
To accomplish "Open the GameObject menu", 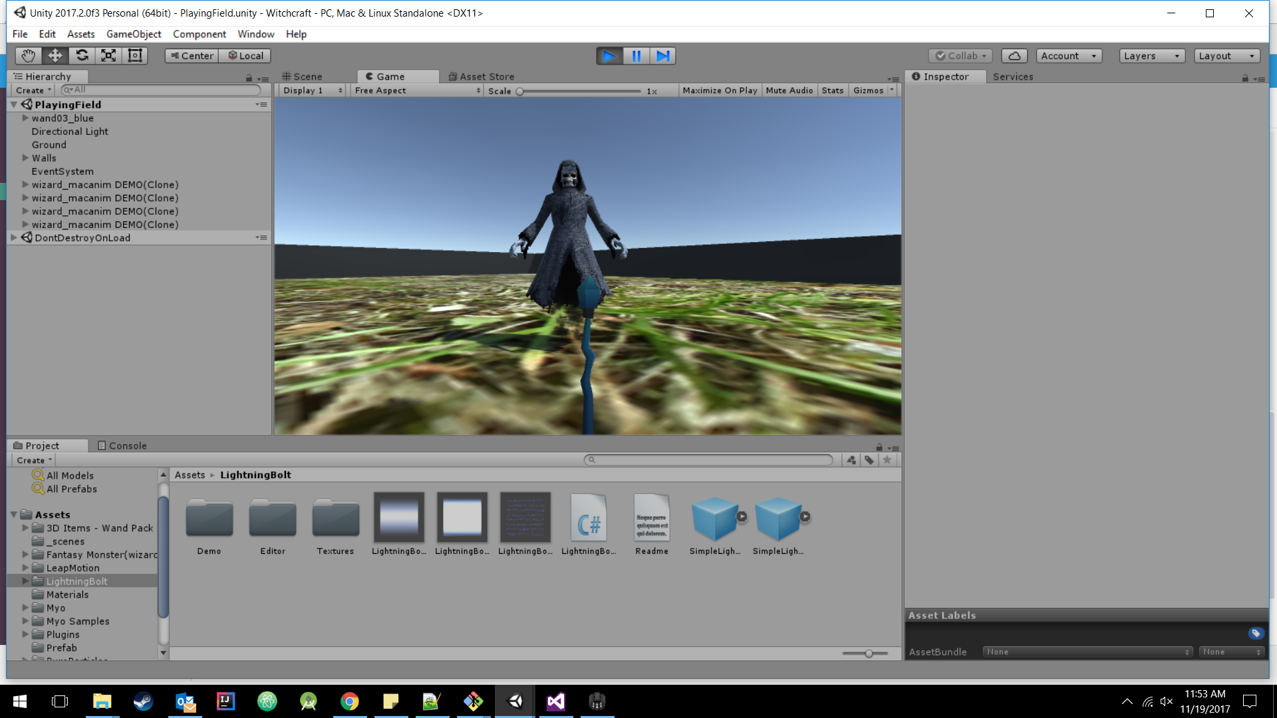I will (x=134, y=34).
